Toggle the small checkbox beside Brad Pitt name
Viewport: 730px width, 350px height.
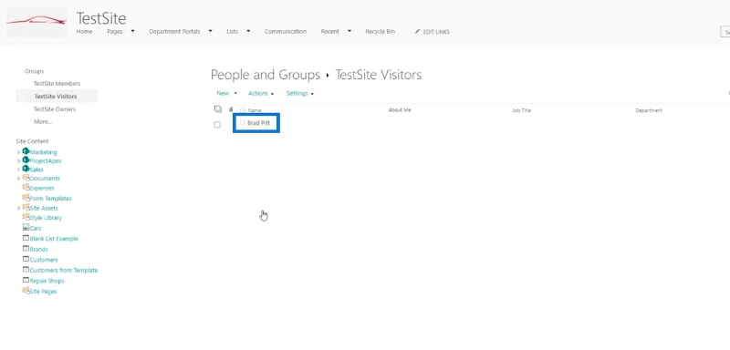[242, 123]
